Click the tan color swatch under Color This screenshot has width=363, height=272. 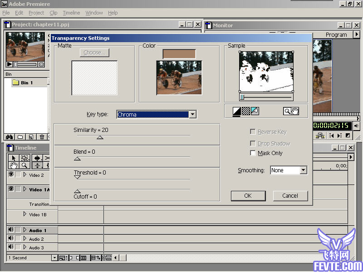point(179,54)
